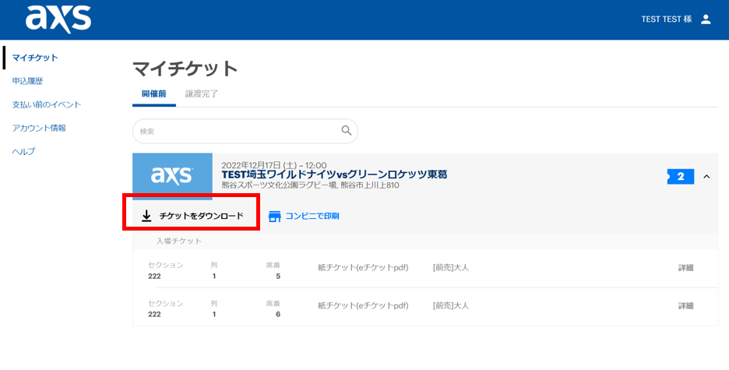Click the TEST TEST 様 account name

(x=666, y=19)
